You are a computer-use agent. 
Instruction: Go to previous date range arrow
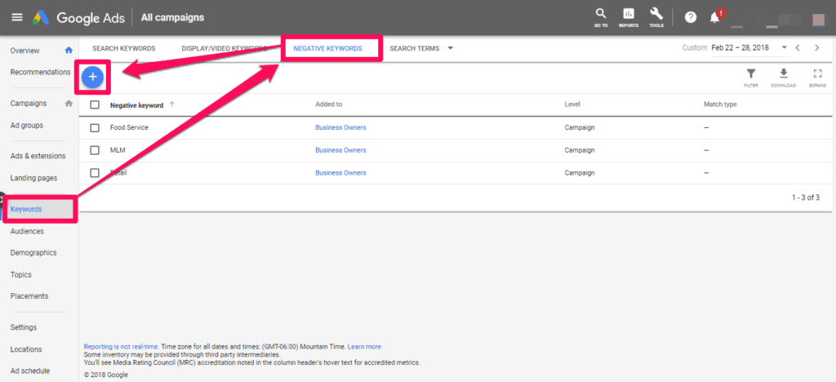click(798, 48)
